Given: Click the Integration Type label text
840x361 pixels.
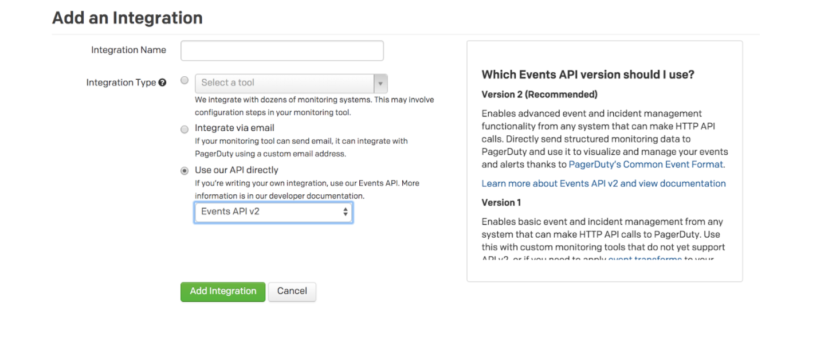Looking at the screenshot, I should 121,83.
